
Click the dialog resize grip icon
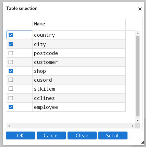(142, 143)
